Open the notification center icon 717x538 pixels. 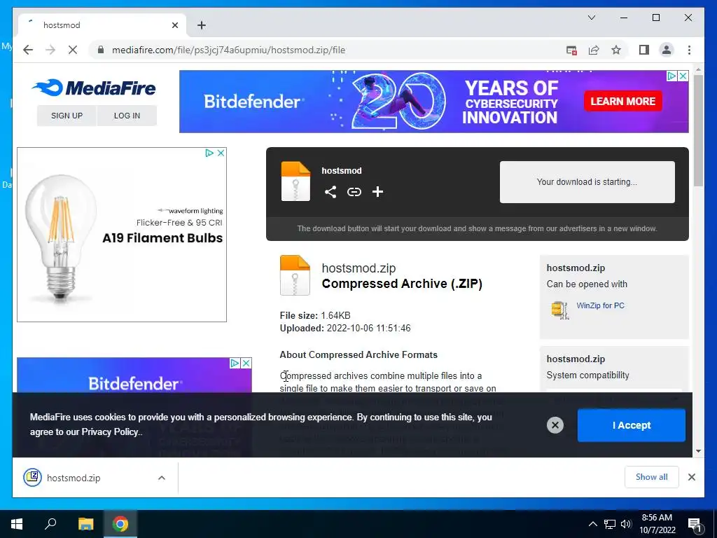tap(694, 524)
